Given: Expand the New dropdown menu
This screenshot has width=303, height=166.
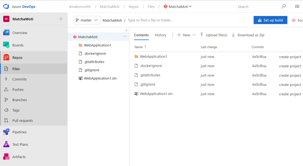Looking at the screenshot, I should click(186, 35).
